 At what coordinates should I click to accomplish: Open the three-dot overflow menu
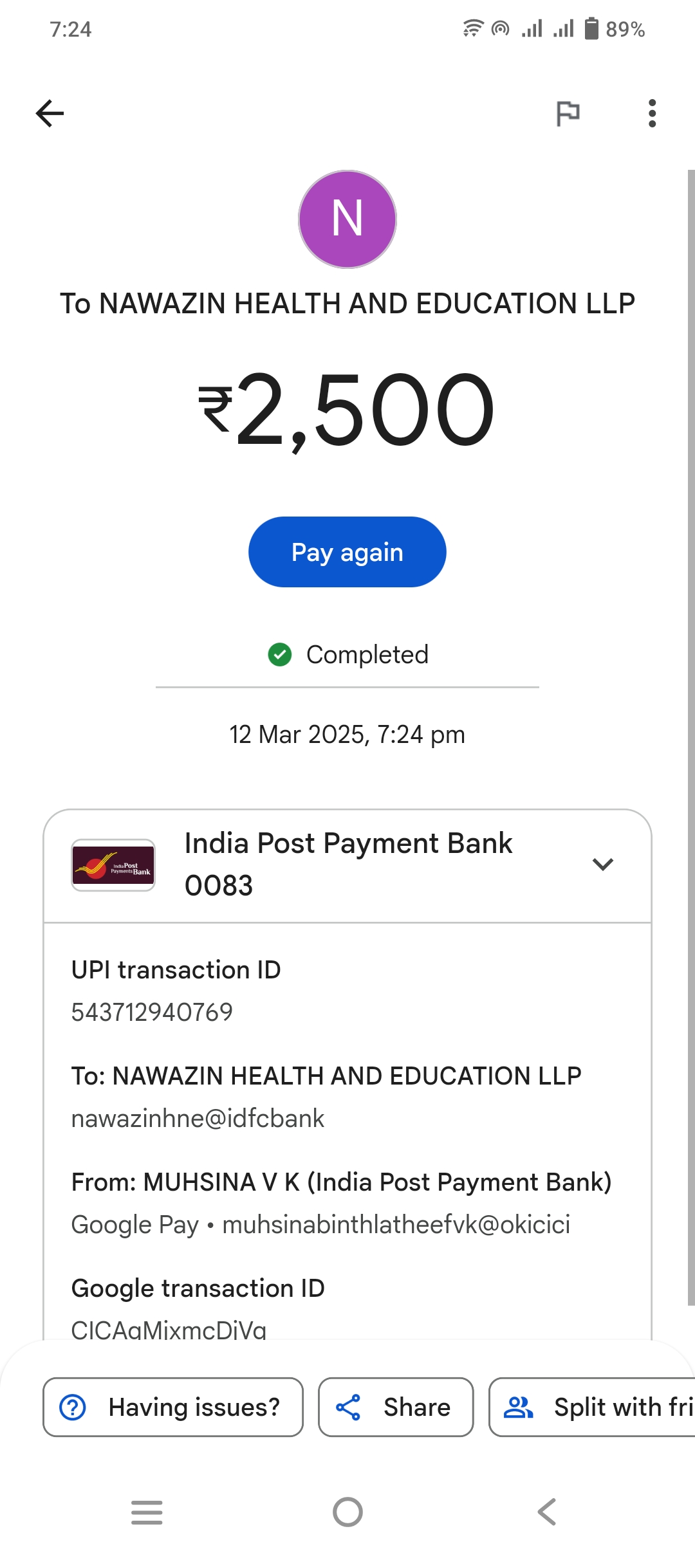click(x=652, y=114)
